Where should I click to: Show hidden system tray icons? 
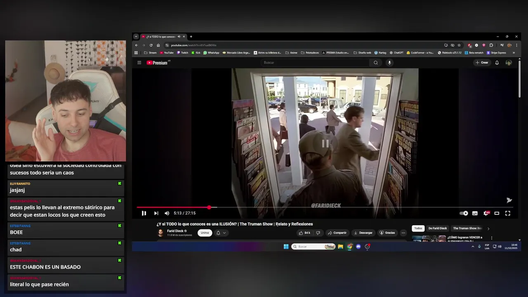point(473,247)
